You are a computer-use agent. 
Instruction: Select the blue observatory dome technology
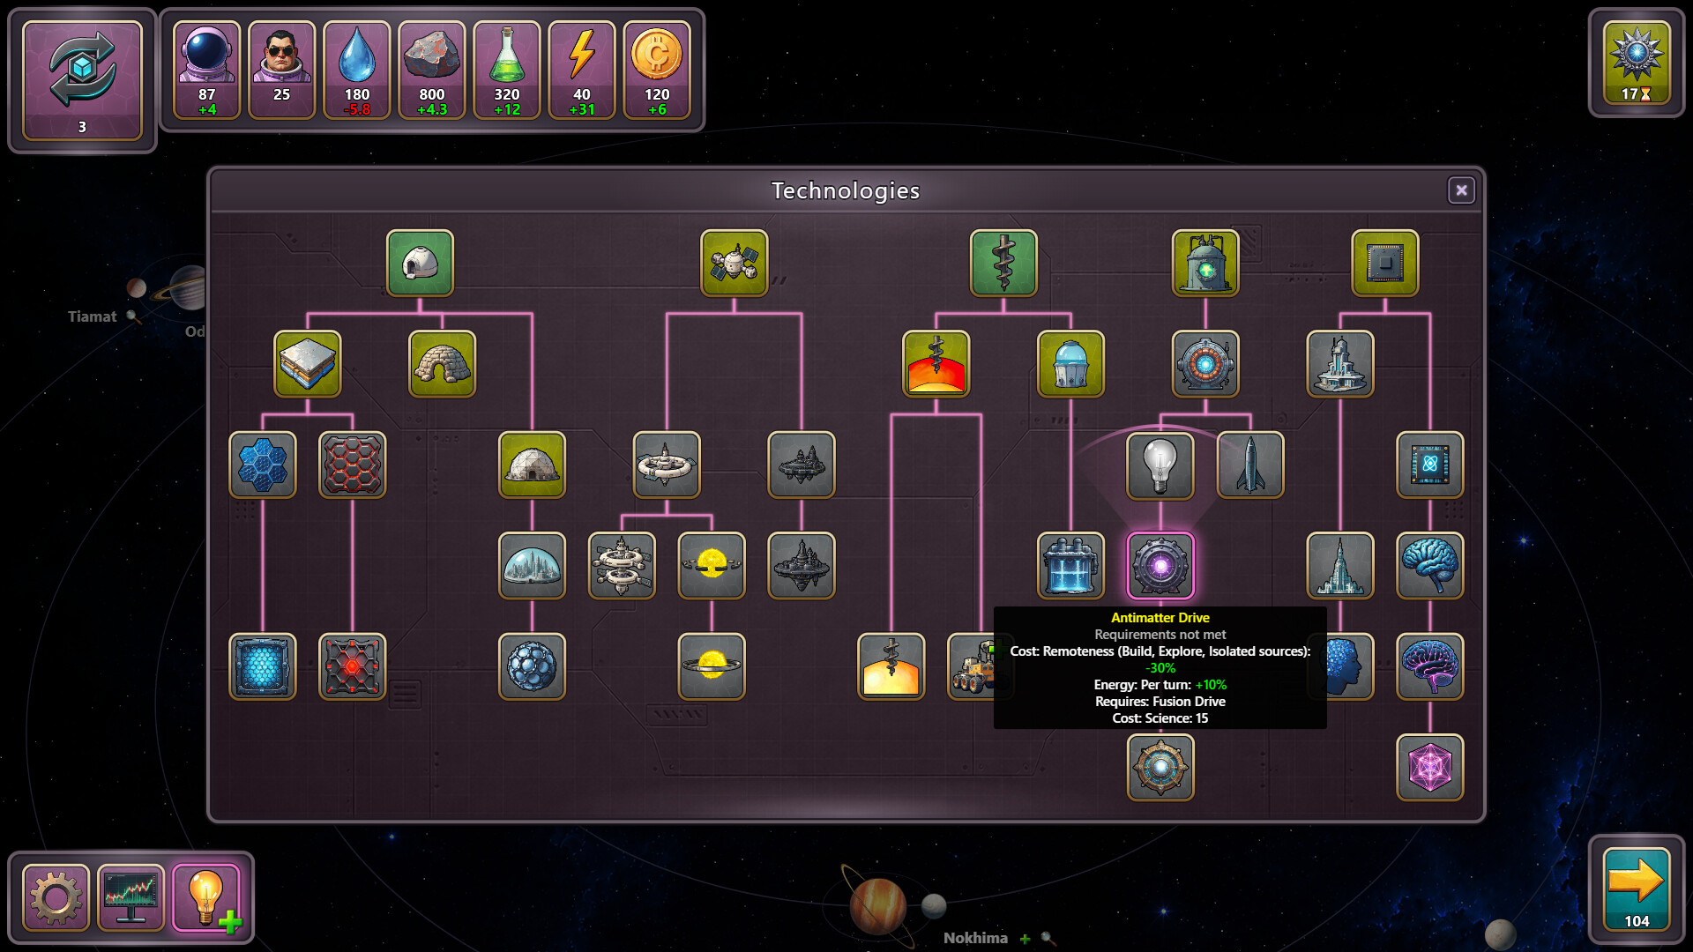pyautogui.click(x=1071, y=364)
